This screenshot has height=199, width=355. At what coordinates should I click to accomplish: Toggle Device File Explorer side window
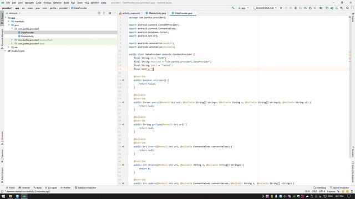pos(353,172)
